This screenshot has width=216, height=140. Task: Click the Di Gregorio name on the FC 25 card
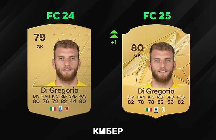[x=156, y=91]
